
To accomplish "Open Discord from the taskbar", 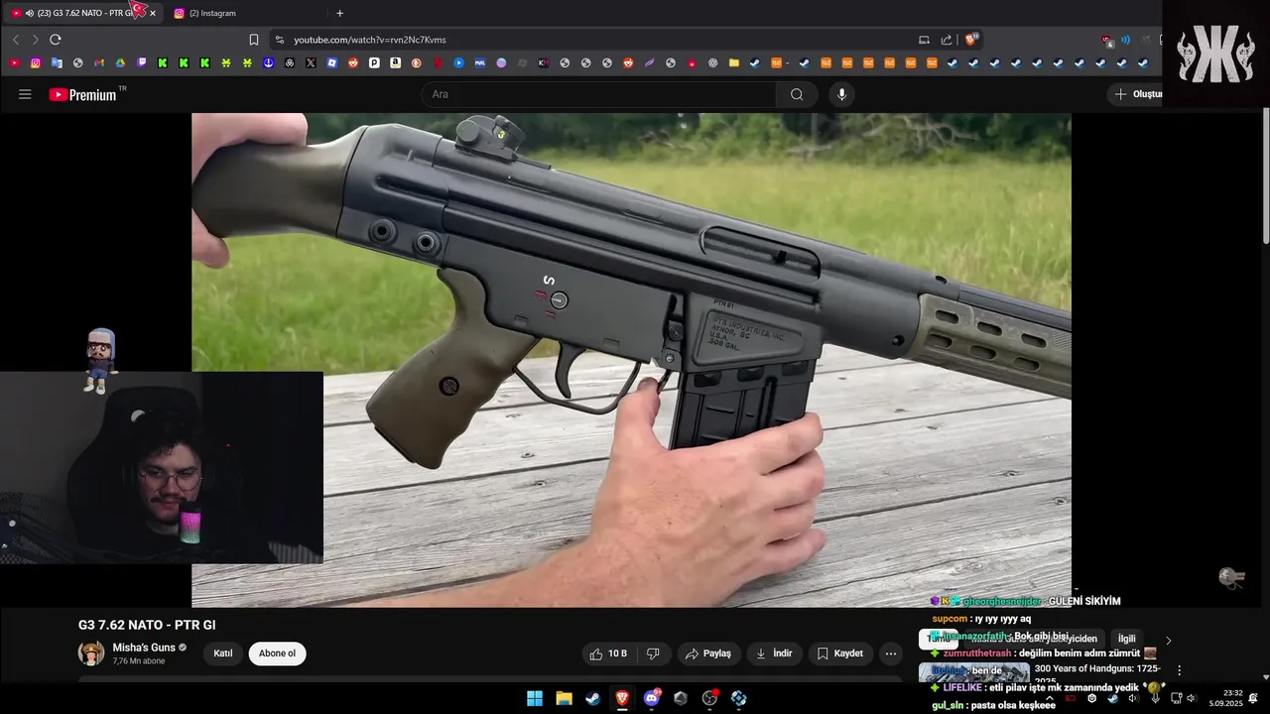I will click(652, 698).
